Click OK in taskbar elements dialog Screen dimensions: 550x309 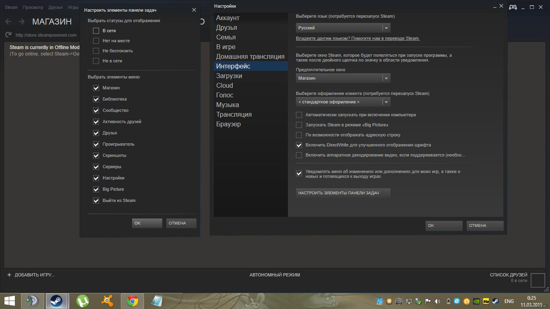[147, 223]
